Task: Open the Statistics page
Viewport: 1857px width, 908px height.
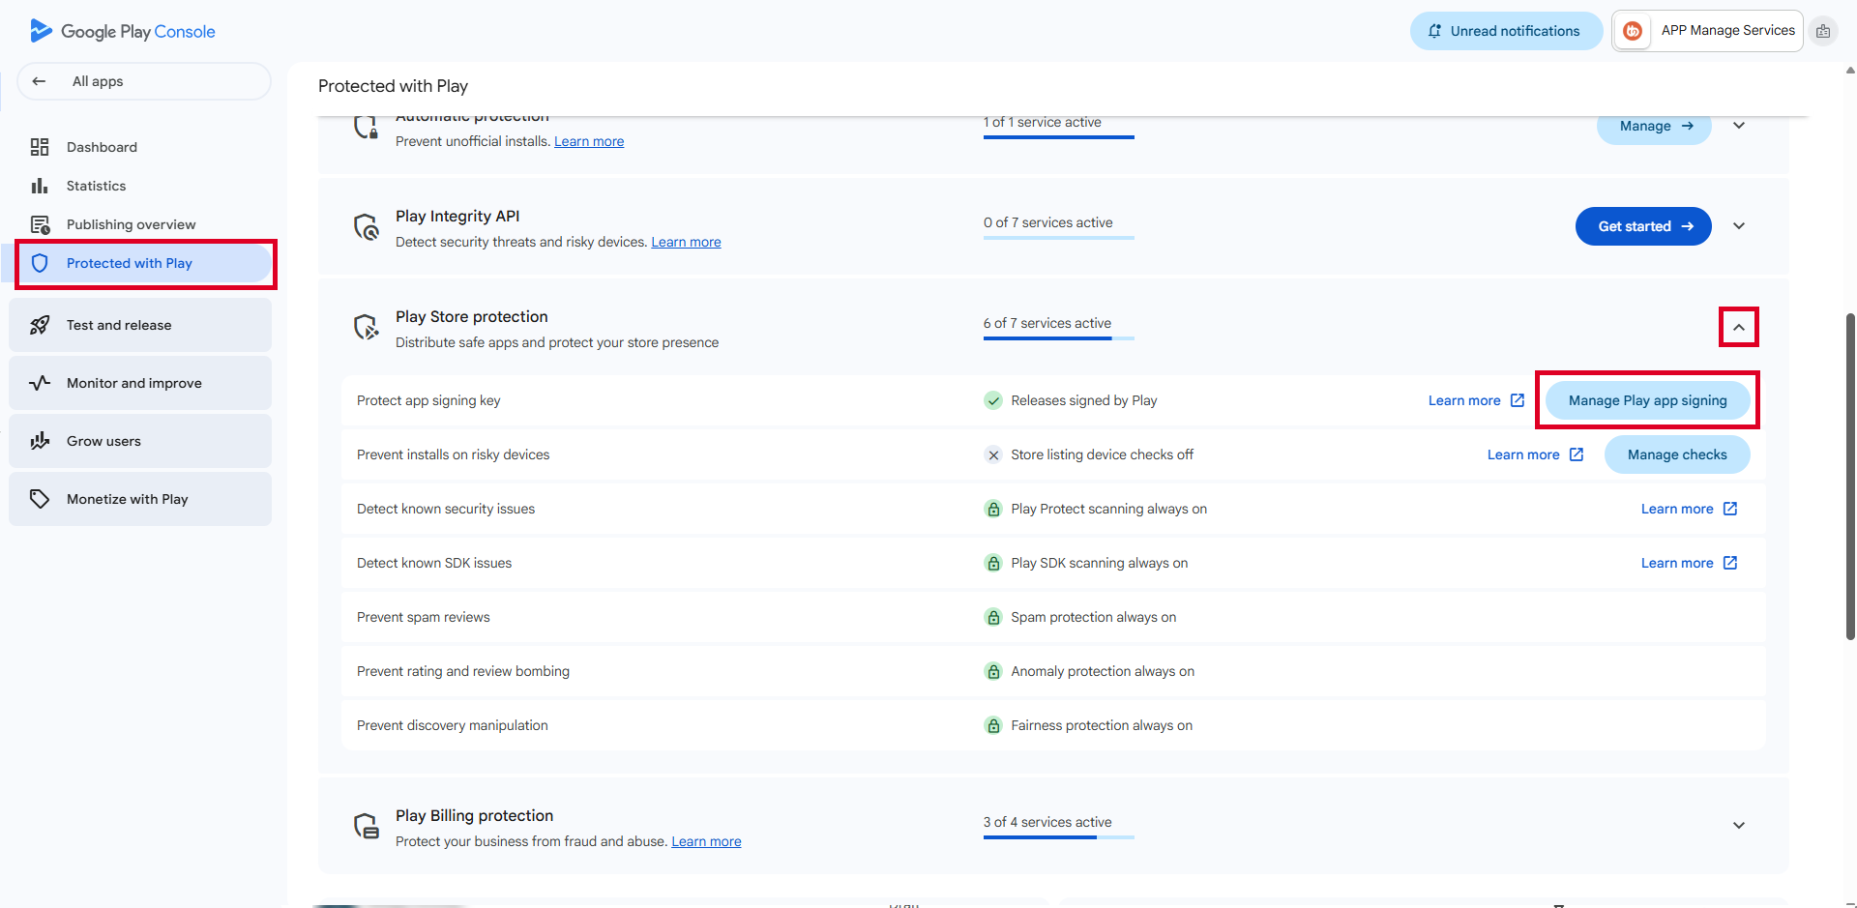Action: [96, 186]
